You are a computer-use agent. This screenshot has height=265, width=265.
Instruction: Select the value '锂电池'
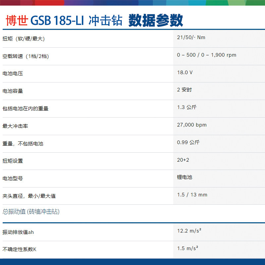(x=185, y=177)
